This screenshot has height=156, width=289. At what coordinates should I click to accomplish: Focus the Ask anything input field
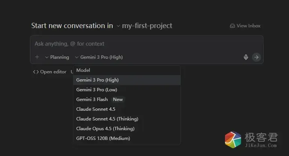point(146,44)
